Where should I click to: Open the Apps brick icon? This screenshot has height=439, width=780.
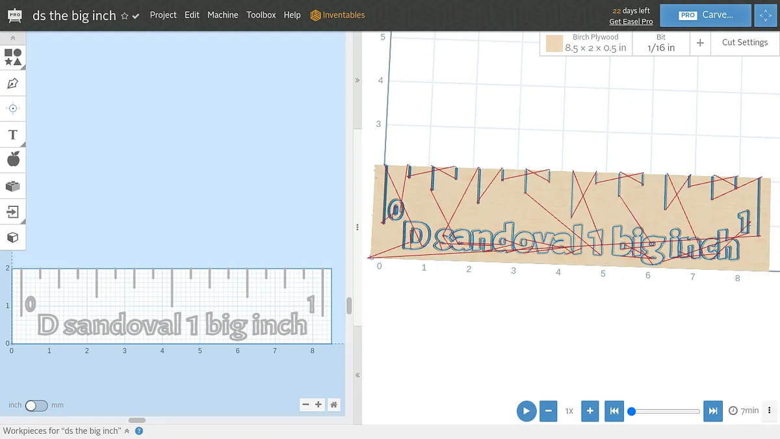pyautogui.click(x=13, y=186)
